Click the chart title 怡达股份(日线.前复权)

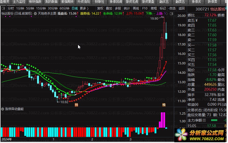pyautogui.click(x=17, y=14)
